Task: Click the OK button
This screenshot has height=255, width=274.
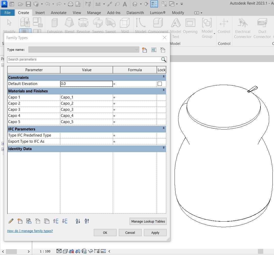Action: (105, 233)
